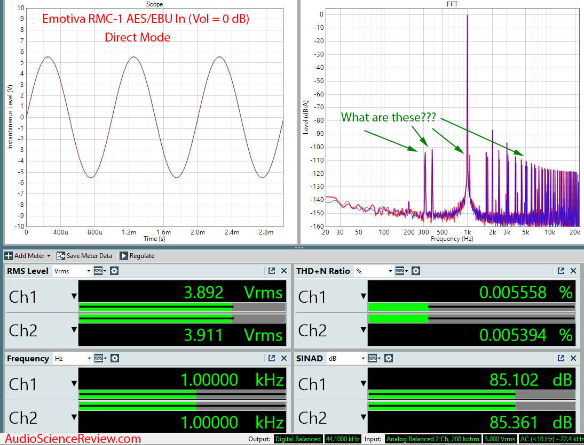Viewport: 584px width, 445px height.
Task: Click Save Meter Data button
Action: point(84,256)
